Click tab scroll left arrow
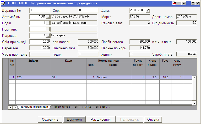 point(10,108)
